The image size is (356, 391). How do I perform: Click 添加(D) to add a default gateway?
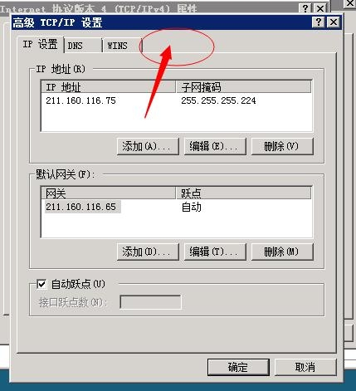coord(148,252)
